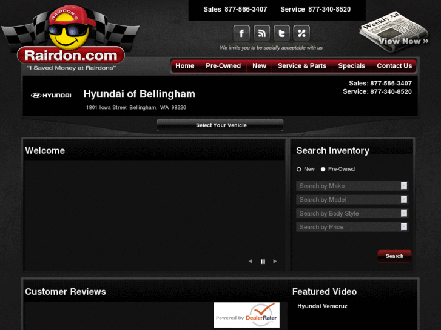The image size is (441, 330).
Task: Open the Search by Model dropdown
Action: pyautogui.click(x=352, y=200)
